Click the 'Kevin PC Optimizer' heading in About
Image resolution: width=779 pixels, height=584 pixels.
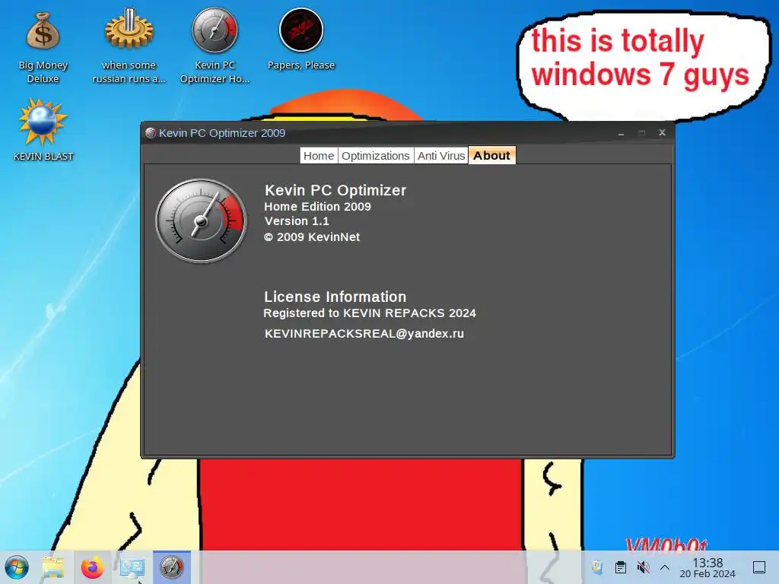335,190
